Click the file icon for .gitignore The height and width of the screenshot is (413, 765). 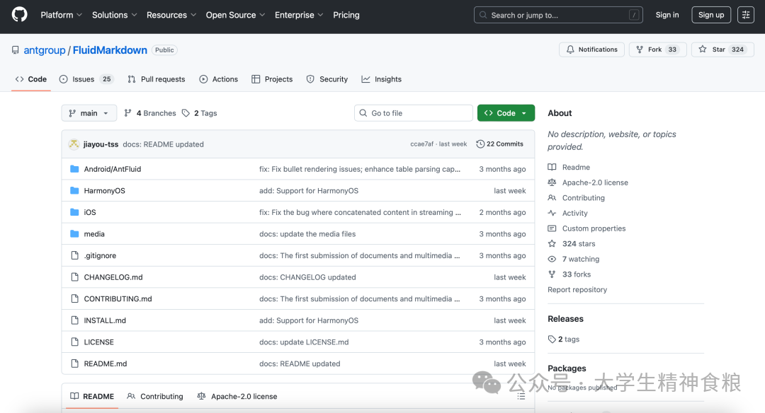74,255
